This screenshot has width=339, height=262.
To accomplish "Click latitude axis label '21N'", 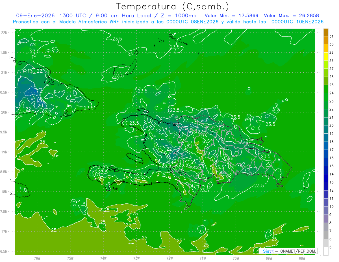I will (5, 73).
